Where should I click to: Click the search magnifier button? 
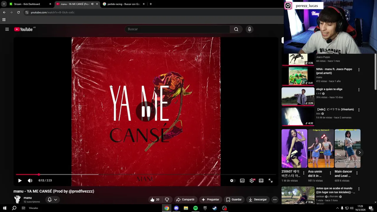pyautogui.click(x=236, y=29)
